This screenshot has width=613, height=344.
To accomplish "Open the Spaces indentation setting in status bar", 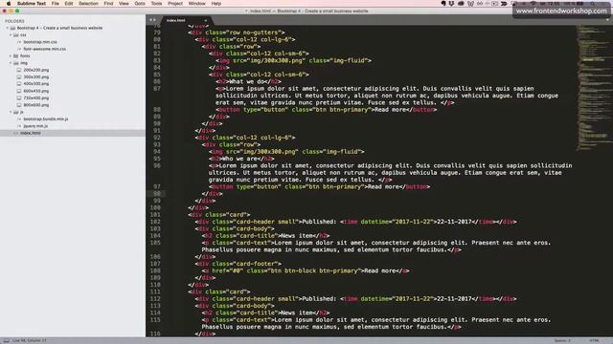I will (x=562, y=340).
